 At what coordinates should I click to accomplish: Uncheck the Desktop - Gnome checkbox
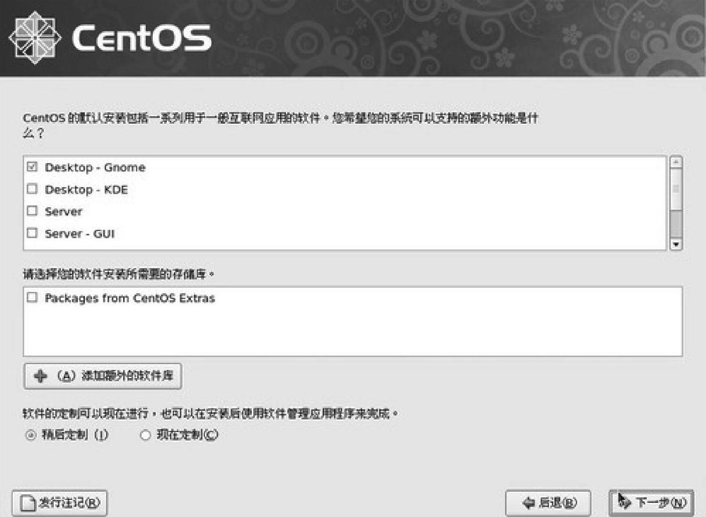click(x=32, y=167)
